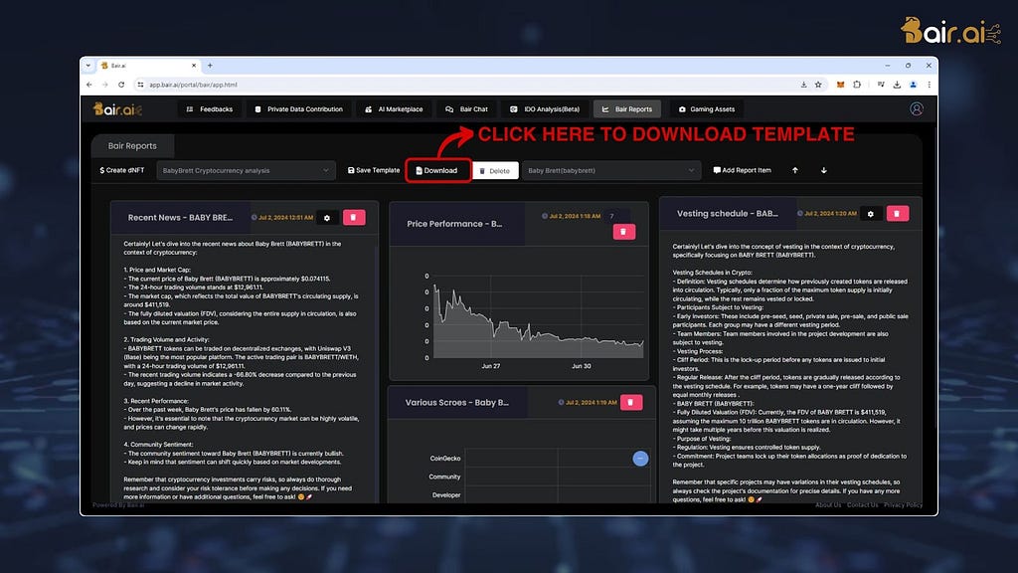The image size is (1018, 573).
Task: Go to AI Marketplace
Action: point(394,109)
